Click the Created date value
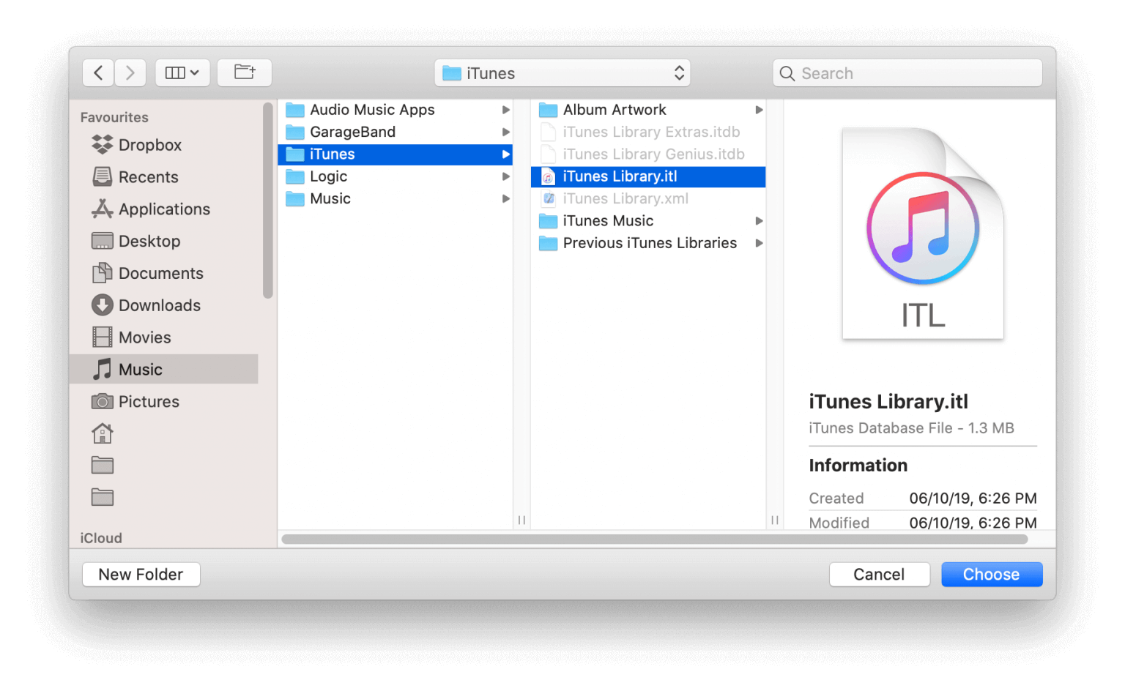The height and width of the screenshot is (691, 1125). [x=973, y=498]
